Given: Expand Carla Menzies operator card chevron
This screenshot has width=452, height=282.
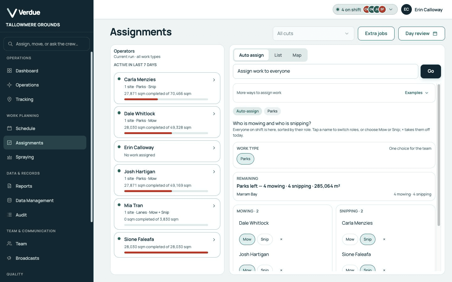Looking at the screenshot, I should tap(214, 80).
